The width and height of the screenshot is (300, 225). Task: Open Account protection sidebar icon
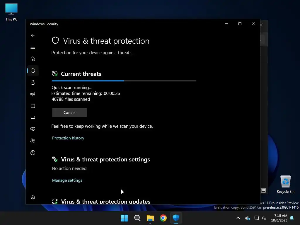tap(33, 82)
